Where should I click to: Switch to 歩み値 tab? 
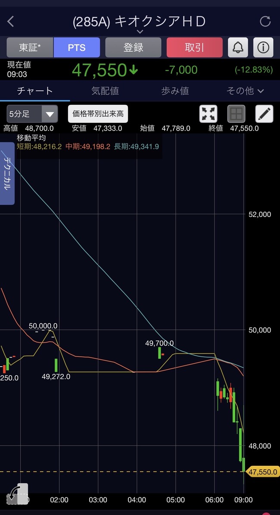click(175, 91)
